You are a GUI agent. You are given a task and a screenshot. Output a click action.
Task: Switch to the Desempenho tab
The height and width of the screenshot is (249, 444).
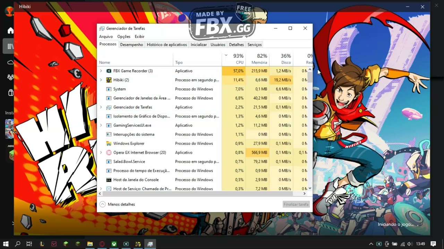[x=131, y=45]
